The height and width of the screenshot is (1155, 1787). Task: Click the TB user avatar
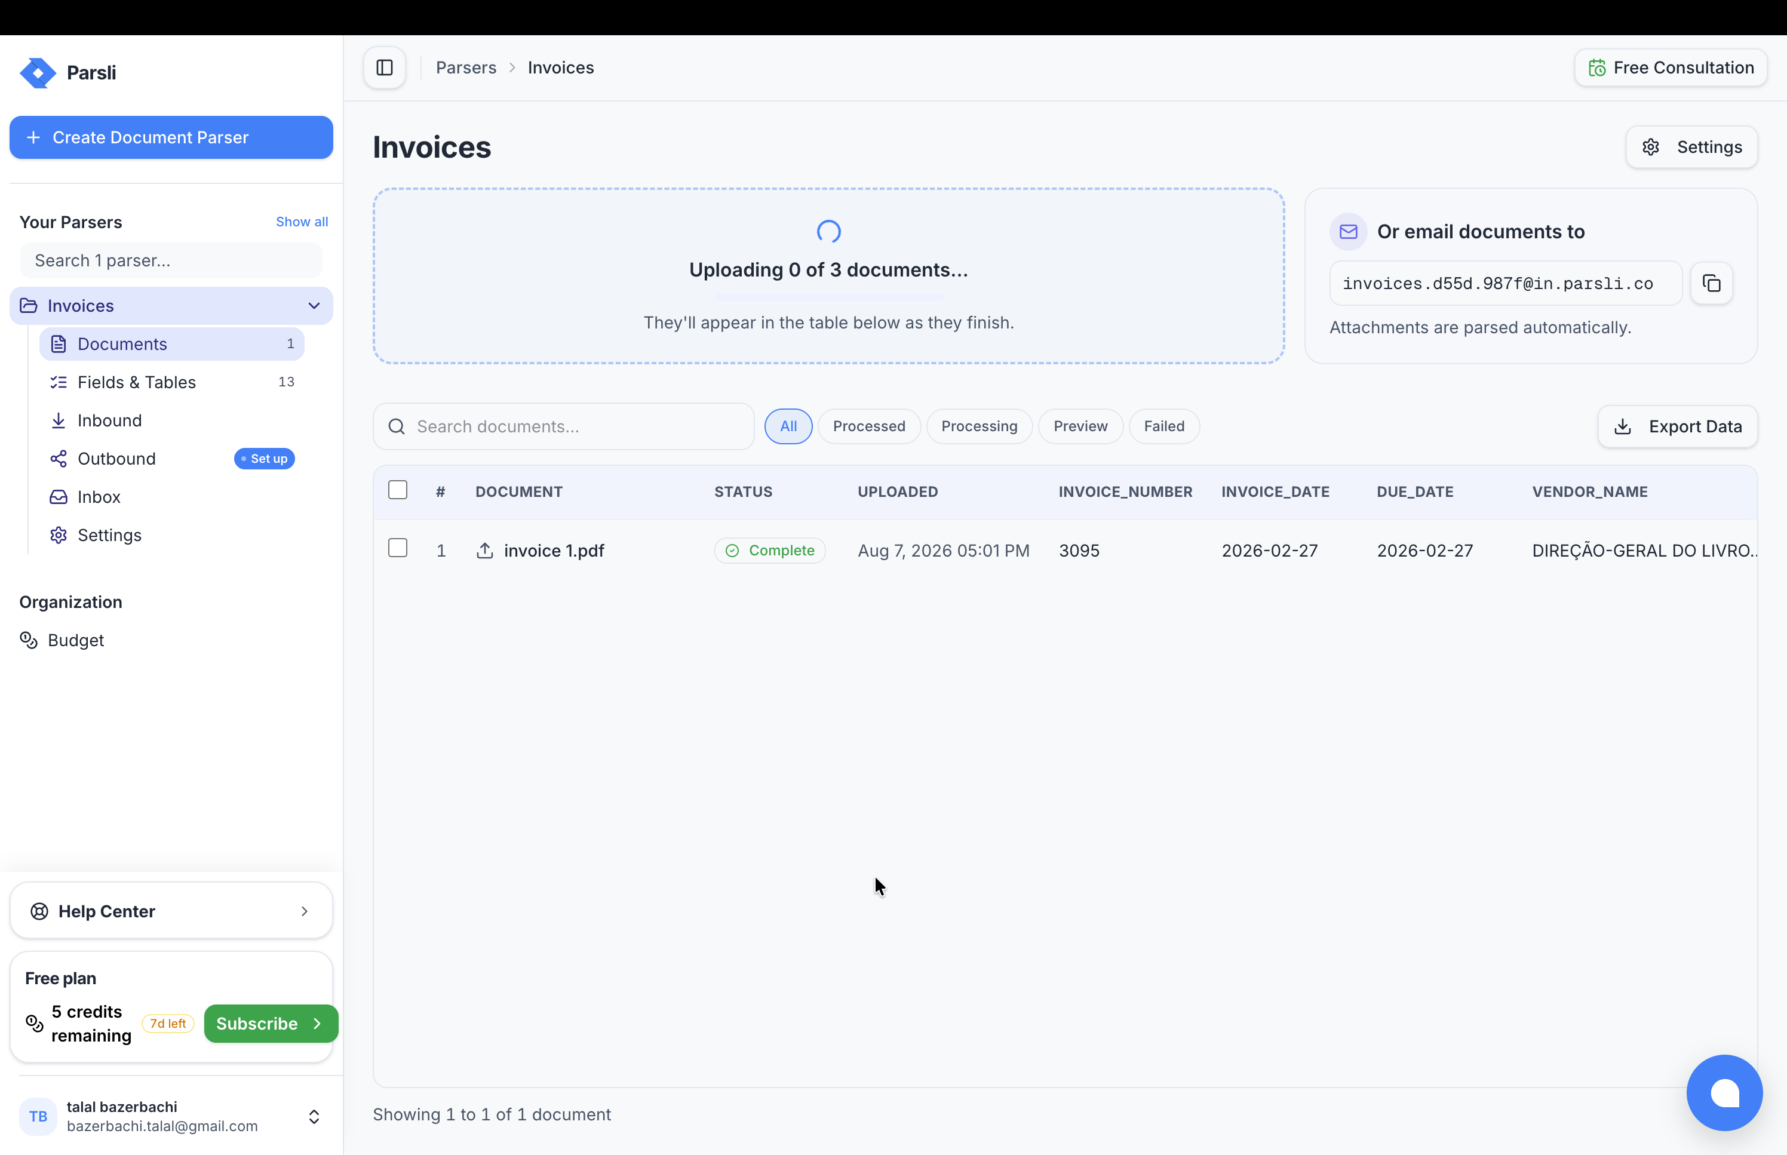pos(38,1116)
